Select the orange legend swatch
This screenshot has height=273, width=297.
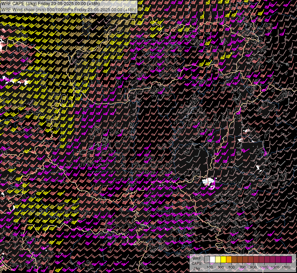coord(229,259)
